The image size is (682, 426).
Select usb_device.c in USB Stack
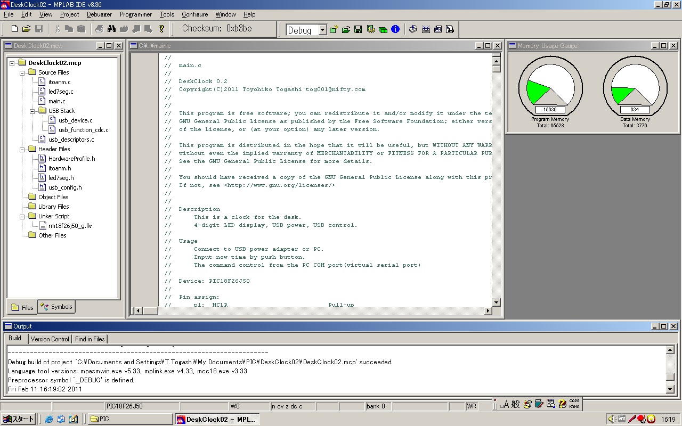click(x=75, y=120)
